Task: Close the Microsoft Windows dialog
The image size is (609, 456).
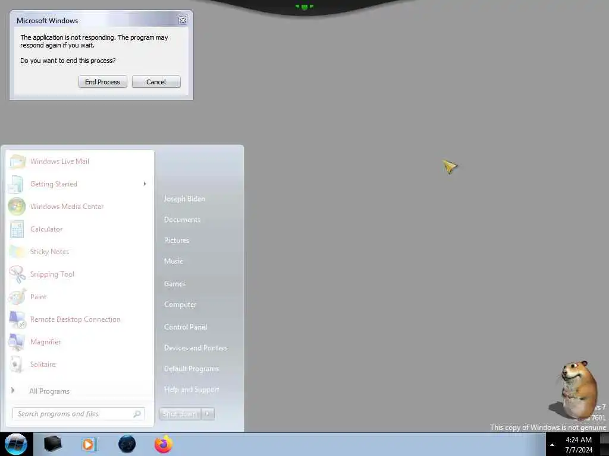Action: (183, 21)
